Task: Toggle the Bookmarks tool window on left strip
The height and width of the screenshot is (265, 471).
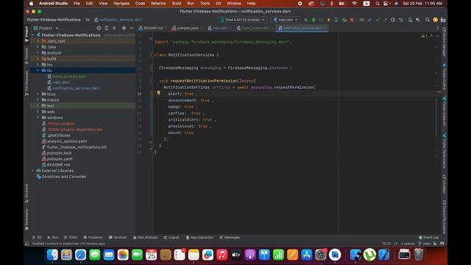Action: [x=26, y=219]
